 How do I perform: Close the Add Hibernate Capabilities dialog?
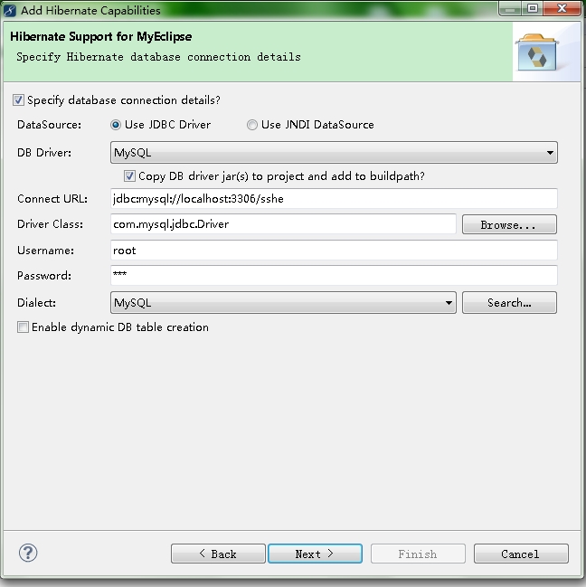pos(562,8)
